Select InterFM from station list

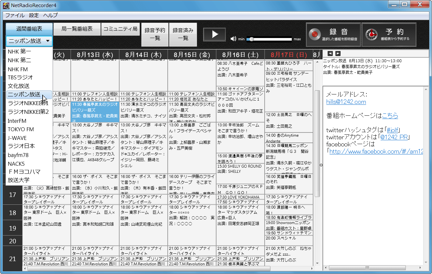point(29,121)
